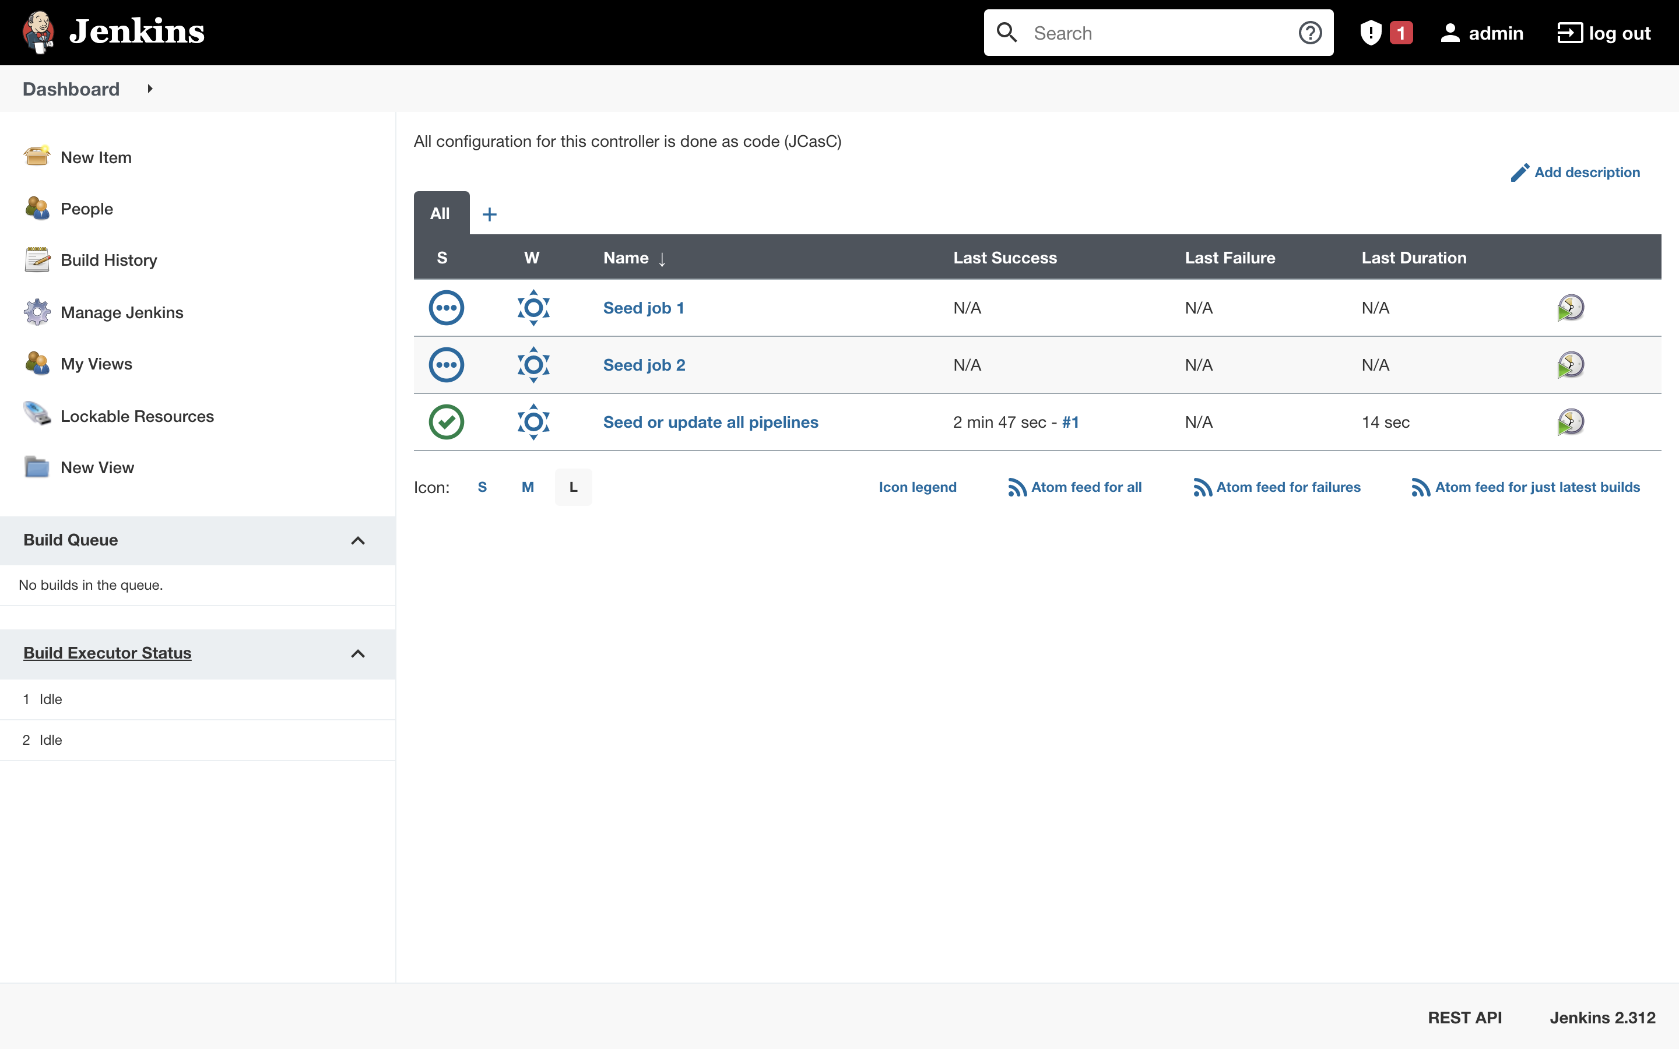
Task: Click the green success status icon
Action: click(446, 422)
